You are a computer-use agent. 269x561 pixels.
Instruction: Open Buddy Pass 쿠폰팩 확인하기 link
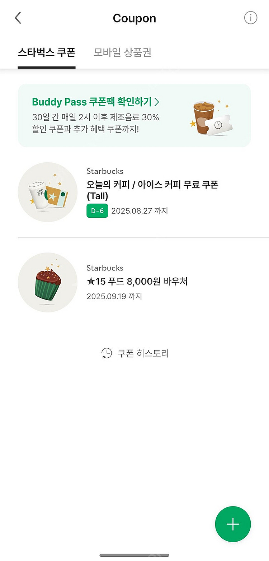coord(92,102)
